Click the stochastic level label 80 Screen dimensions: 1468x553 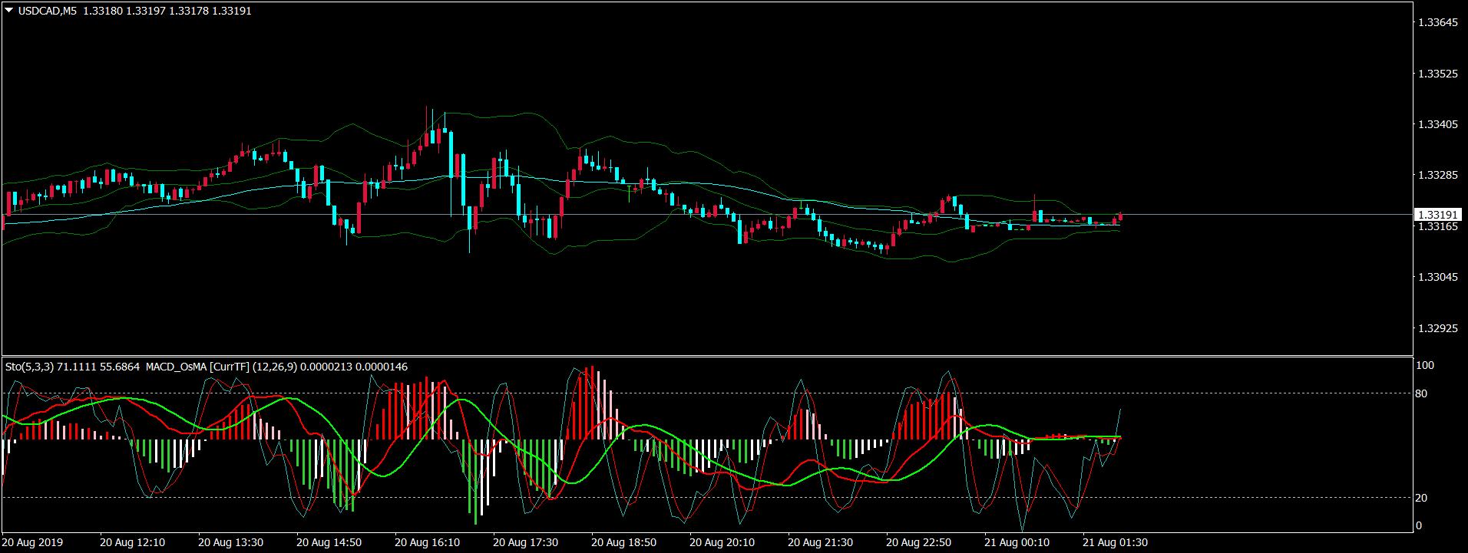click(1423, 394)
